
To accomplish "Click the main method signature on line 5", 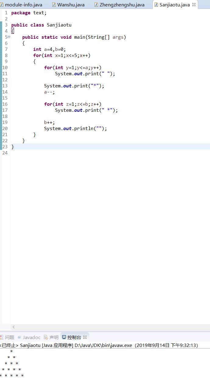I will (74, 37).
